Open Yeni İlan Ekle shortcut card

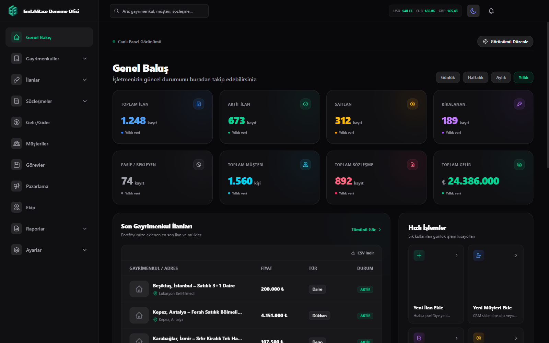(436, 284)
